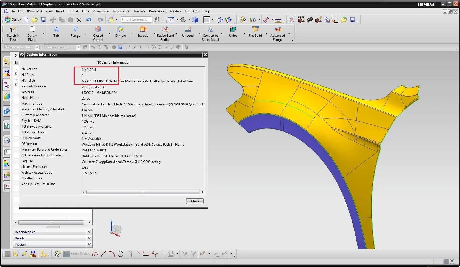Open the Flange options dropdown arrow
The width and height of the screenshot is (460, 267).
point(87,34)
